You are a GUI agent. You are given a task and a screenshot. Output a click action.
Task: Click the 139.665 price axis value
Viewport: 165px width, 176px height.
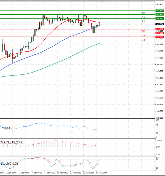tap(159, 118)
